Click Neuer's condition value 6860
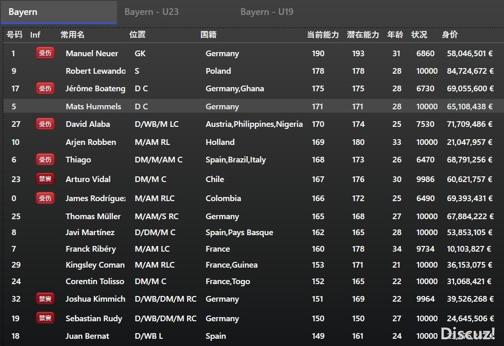This screenshot has width=504, height=346. click(x=425, y=54)
